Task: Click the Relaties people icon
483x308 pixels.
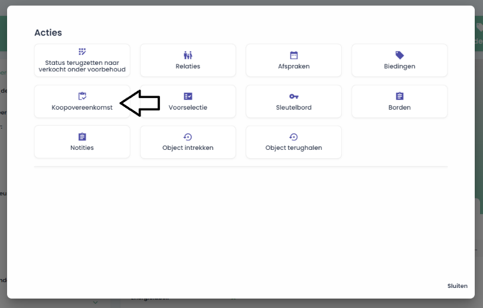Action: [188, 55]
